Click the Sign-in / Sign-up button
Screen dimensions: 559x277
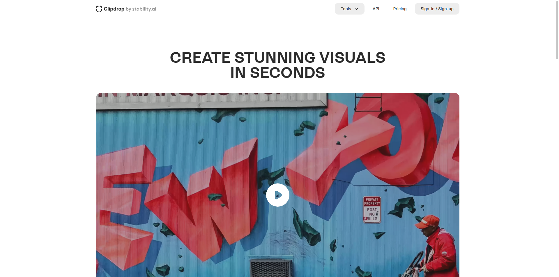(x=437, y=9)
